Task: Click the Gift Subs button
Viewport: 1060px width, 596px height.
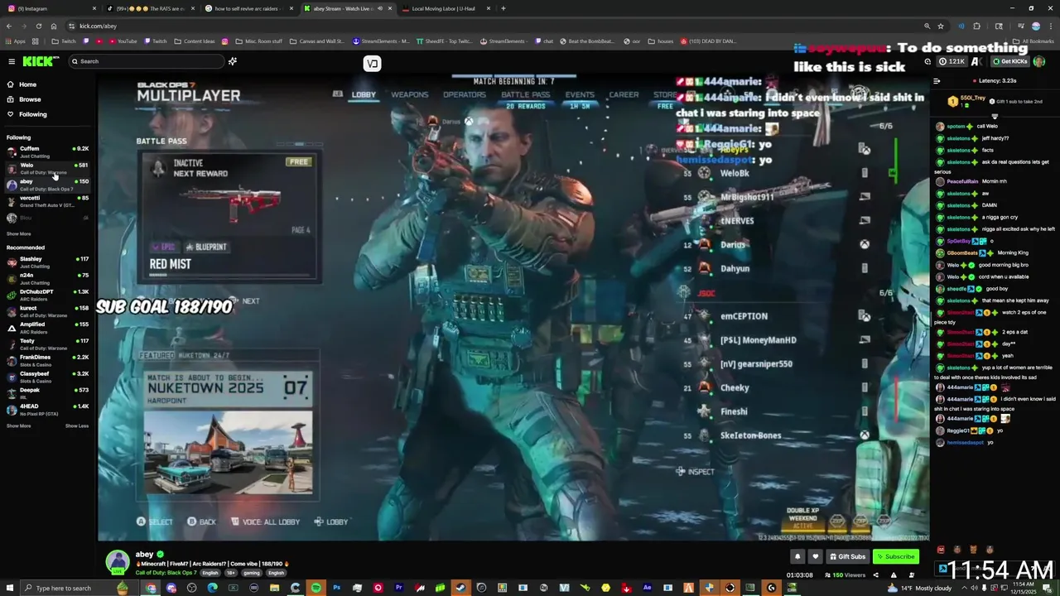Action: pyautogui.click(x=847, y=556)
